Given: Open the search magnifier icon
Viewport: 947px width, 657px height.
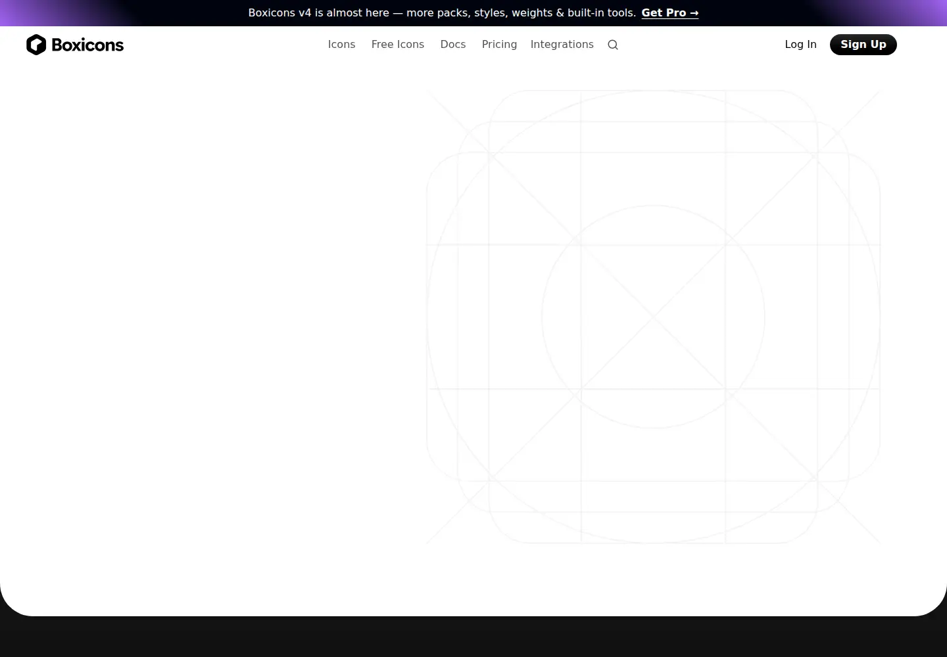Looking at the screenshot, I should coord(613,45).
